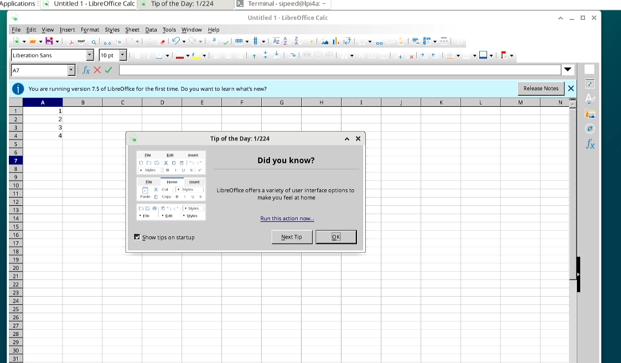Open the View menu
Screen dimensions: 621x363
click(x=48, y=30)
